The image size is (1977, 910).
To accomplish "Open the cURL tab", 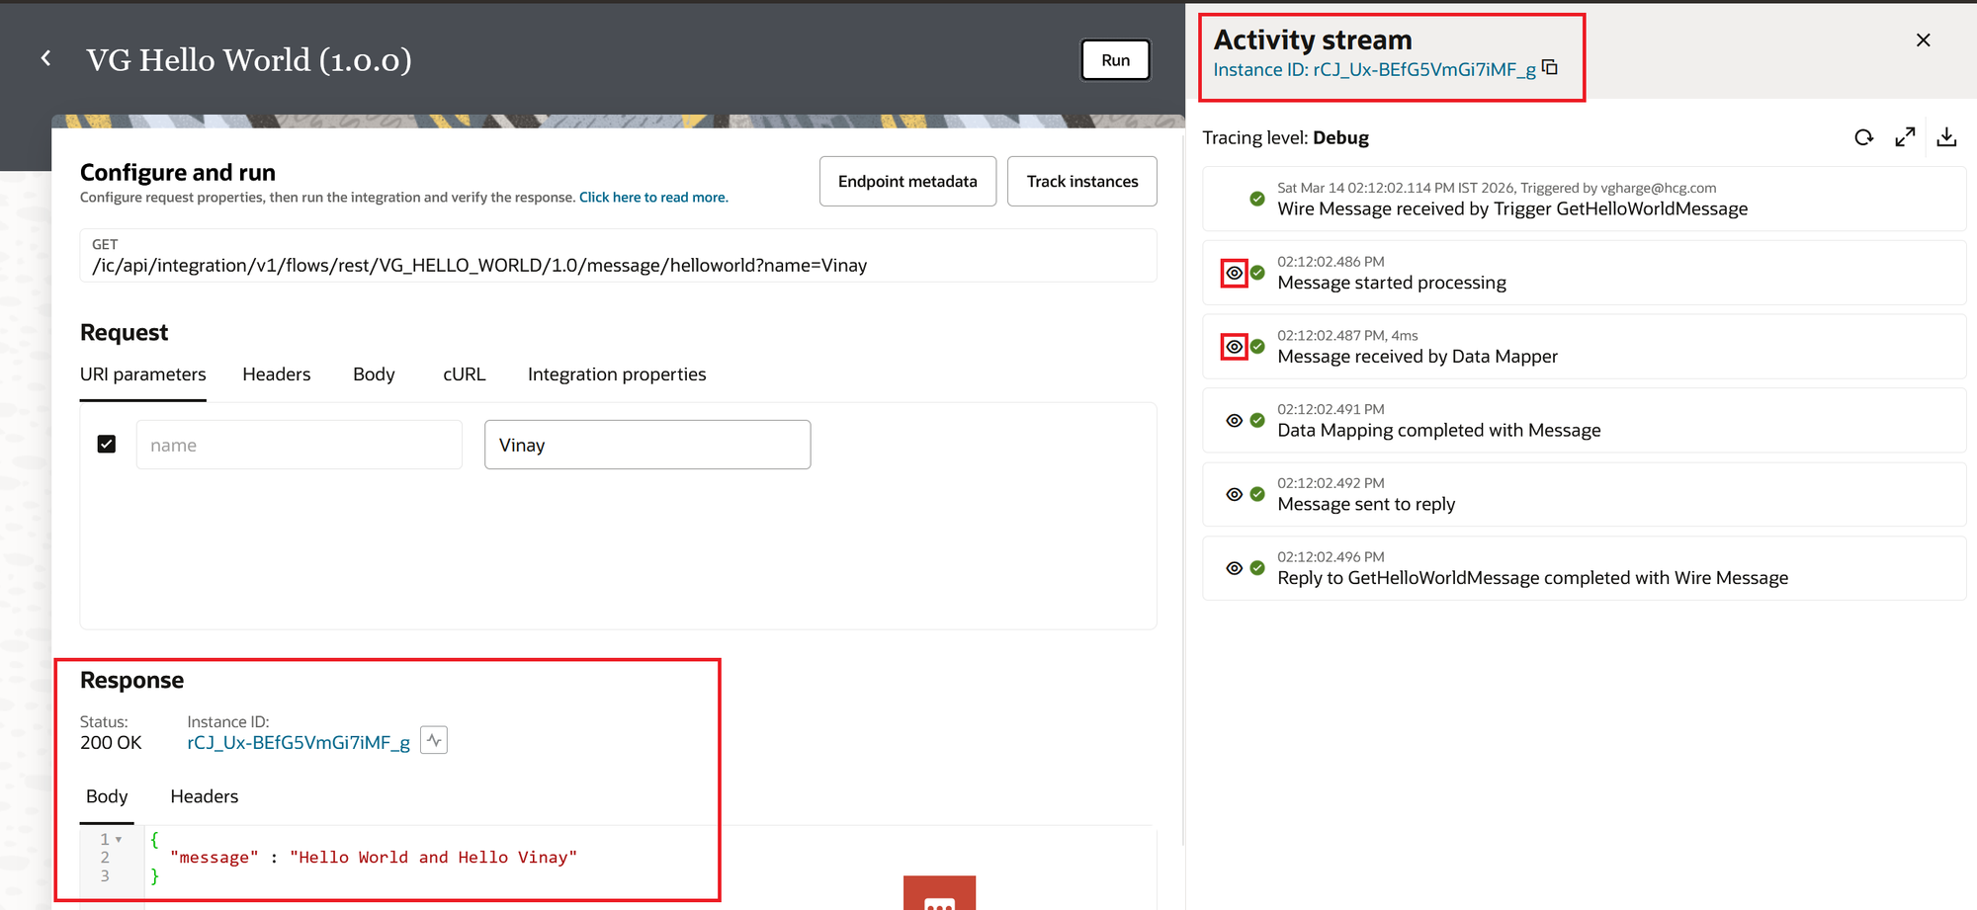I will pyautogui.click(x=464, y=374).
